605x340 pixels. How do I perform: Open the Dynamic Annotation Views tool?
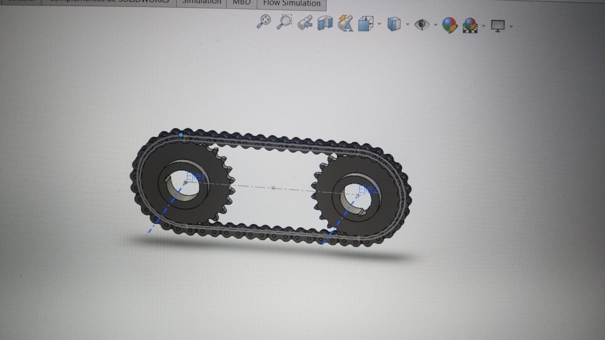click(x=345, y=23)
